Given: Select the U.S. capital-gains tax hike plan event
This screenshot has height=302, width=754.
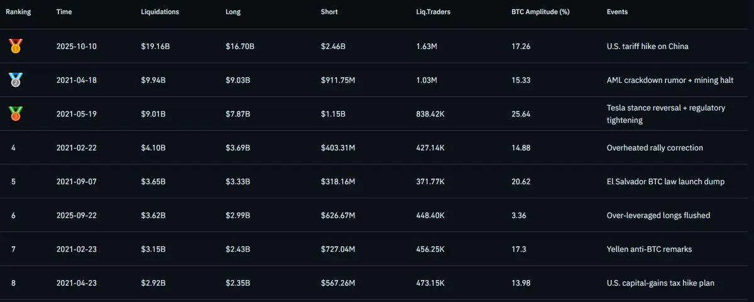Looking at the screenshot, I should coord(660,283).
